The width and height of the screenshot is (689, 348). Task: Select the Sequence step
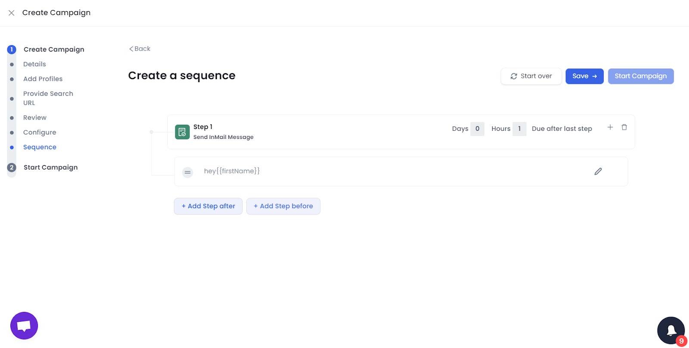40,147
